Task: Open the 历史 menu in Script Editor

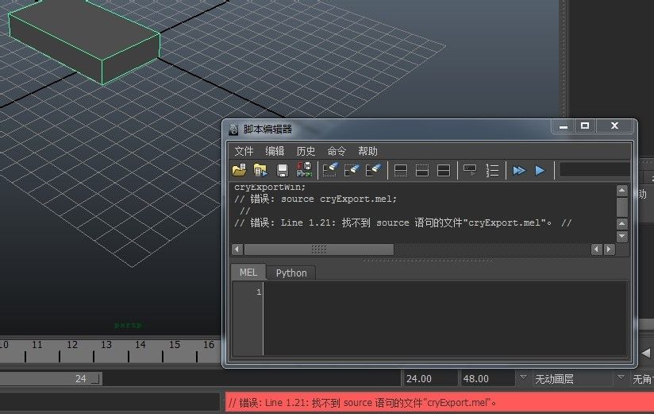Action: (306, 151)
